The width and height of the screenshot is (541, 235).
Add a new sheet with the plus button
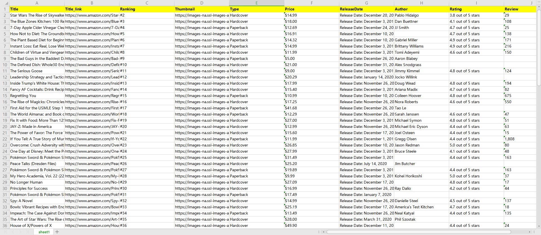coord(57,232)
